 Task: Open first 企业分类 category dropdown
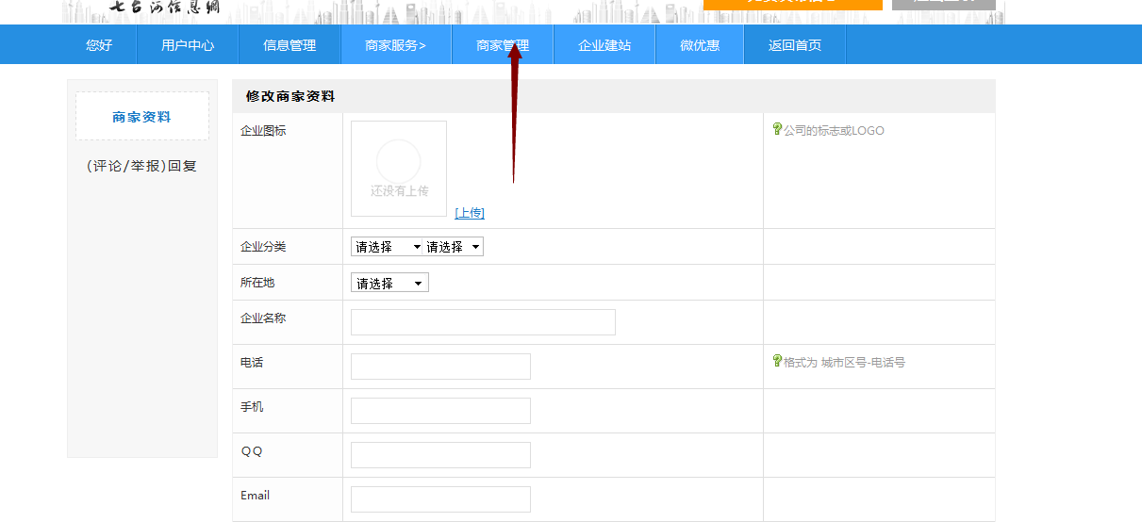point(387,247)
